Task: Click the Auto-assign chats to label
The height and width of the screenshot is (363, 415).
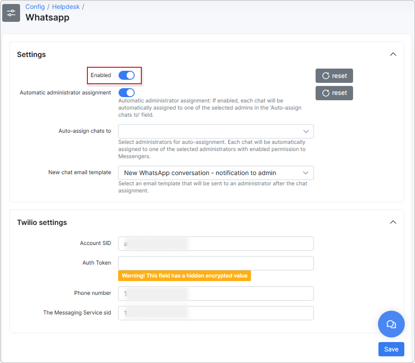Action: tap(85, 131)
